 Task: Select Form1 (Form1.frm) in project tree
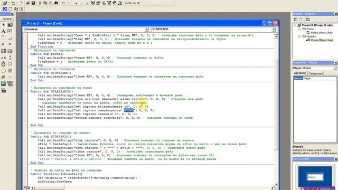pyautogui.click(x=322, y=33)
